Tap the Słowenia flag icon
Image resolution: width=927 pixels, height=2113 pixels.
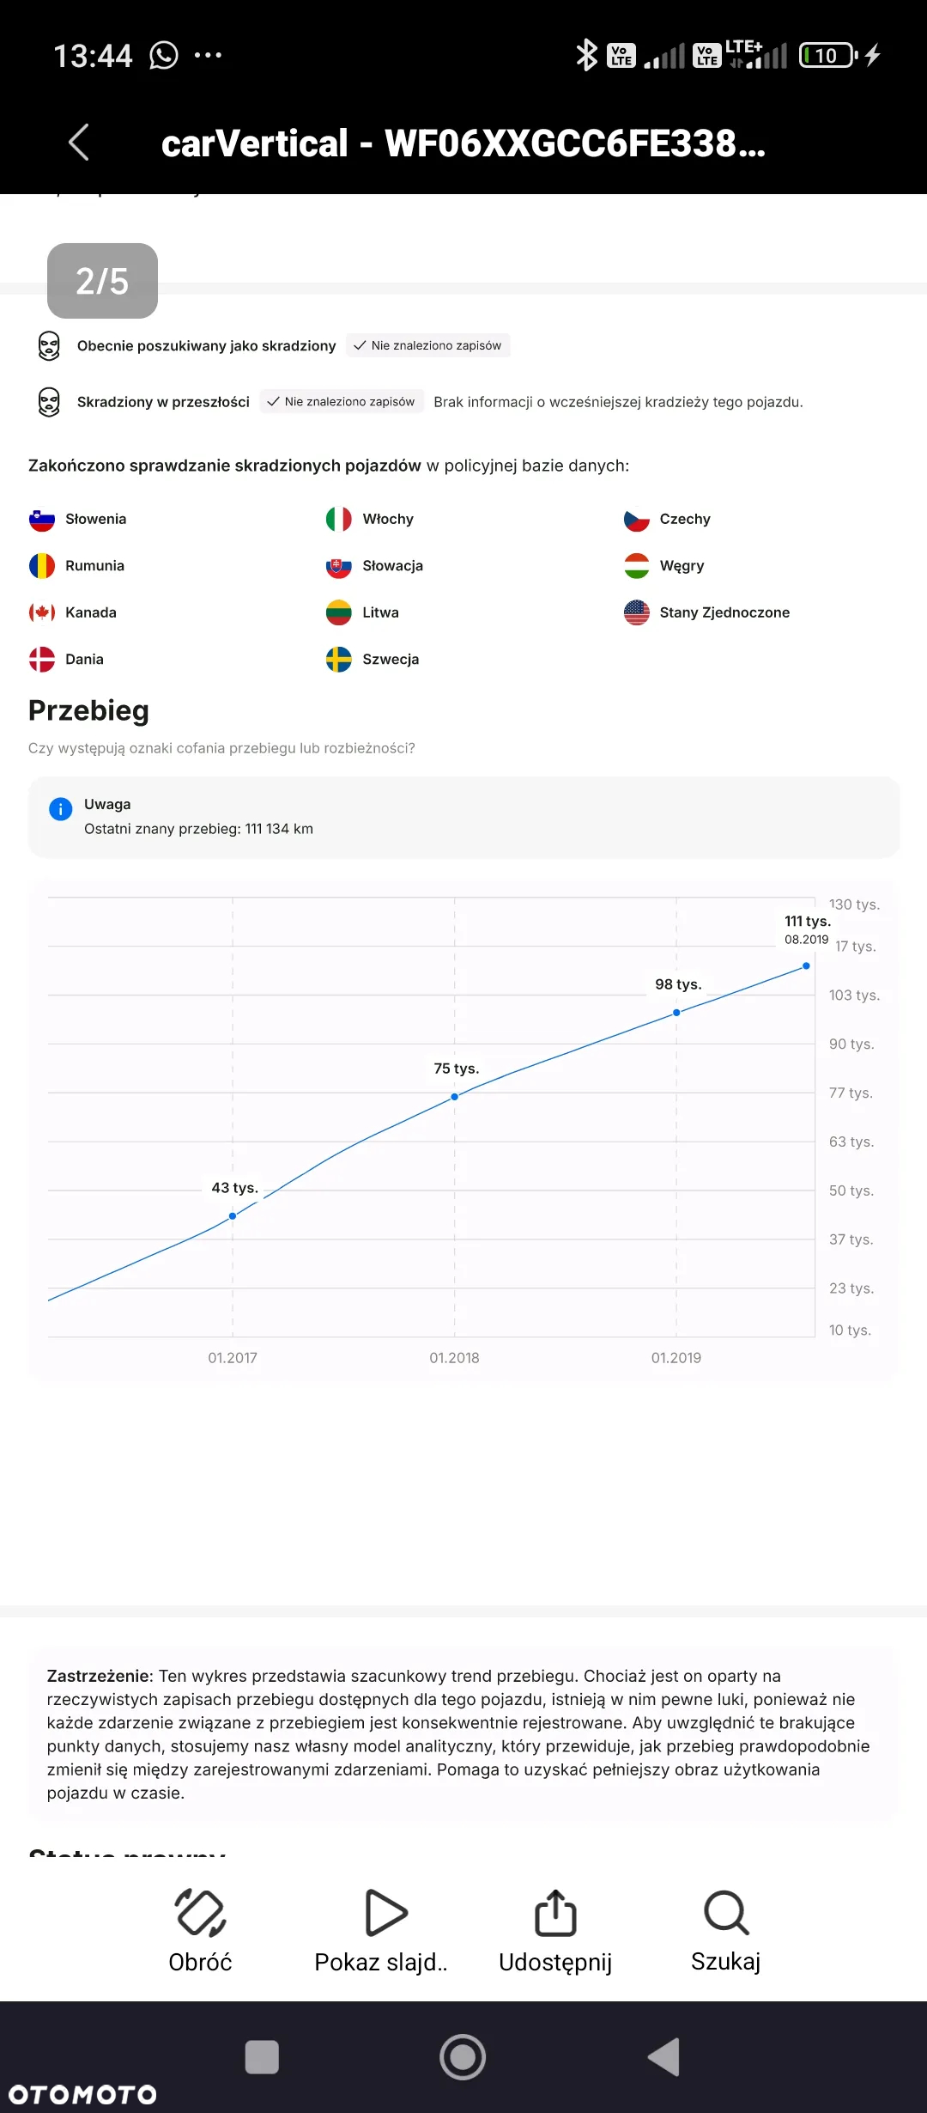(42, 520)
